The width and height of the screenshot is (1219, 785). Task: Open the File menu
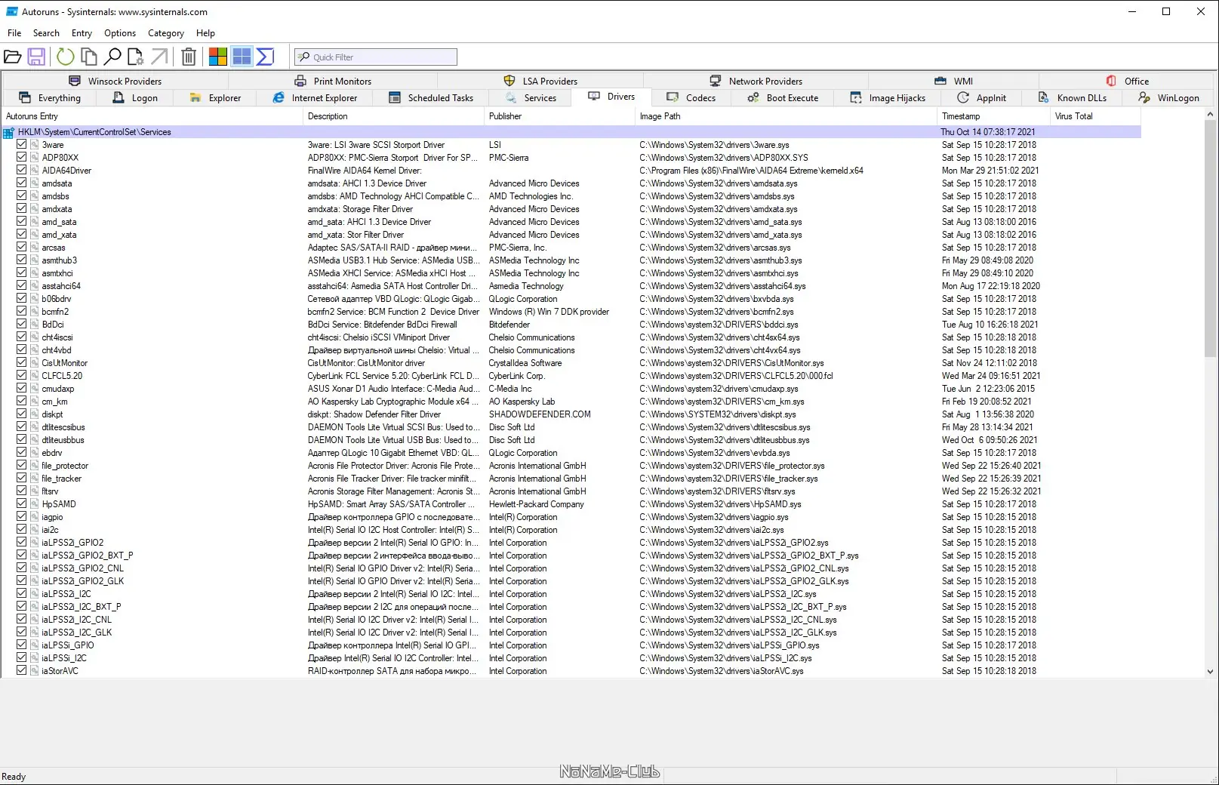coord(14,33)
